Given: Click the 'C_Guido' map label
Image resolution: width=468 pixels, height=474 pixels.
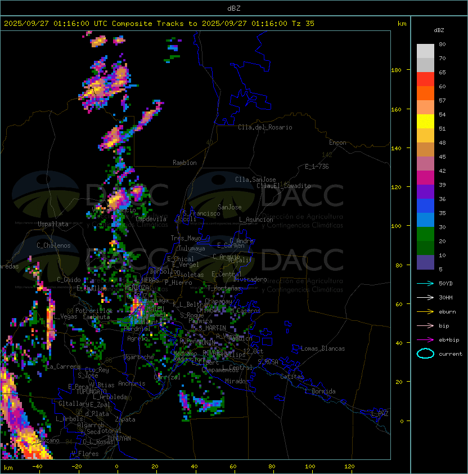Looking at the screenshot, I should pos(69,280).
